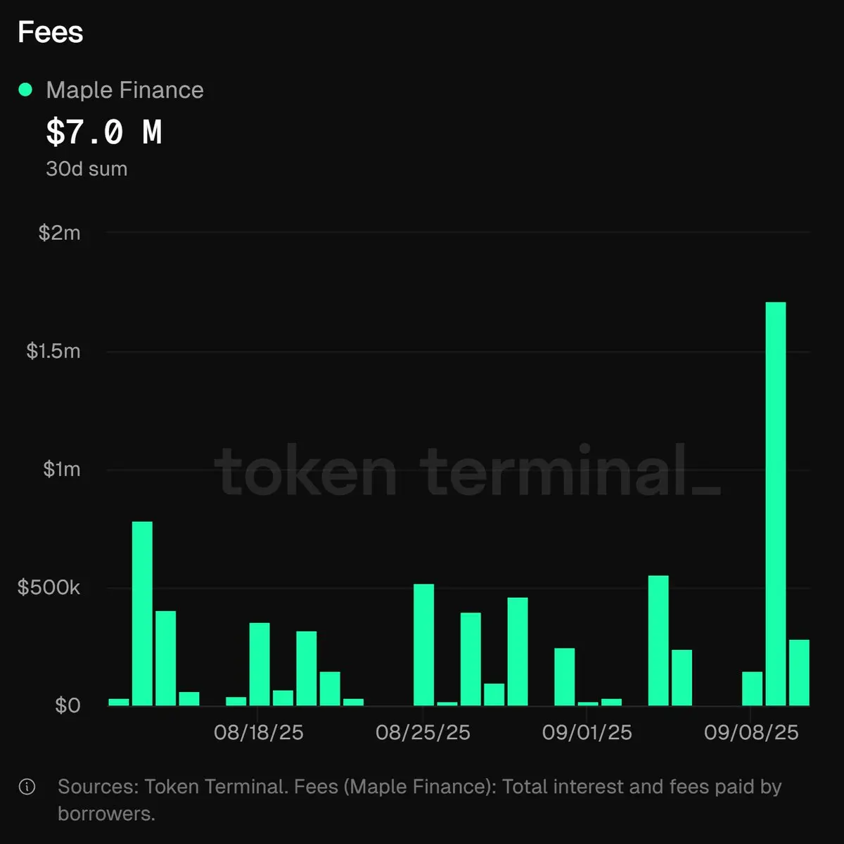Click the $1m y-axis label

pyautogui.click(x=62, y=469)
